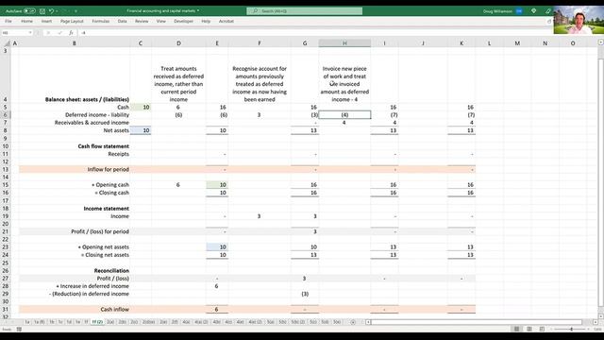Open the Data ribbon tab
Viewport: 604px width, 340px height.
122,21
